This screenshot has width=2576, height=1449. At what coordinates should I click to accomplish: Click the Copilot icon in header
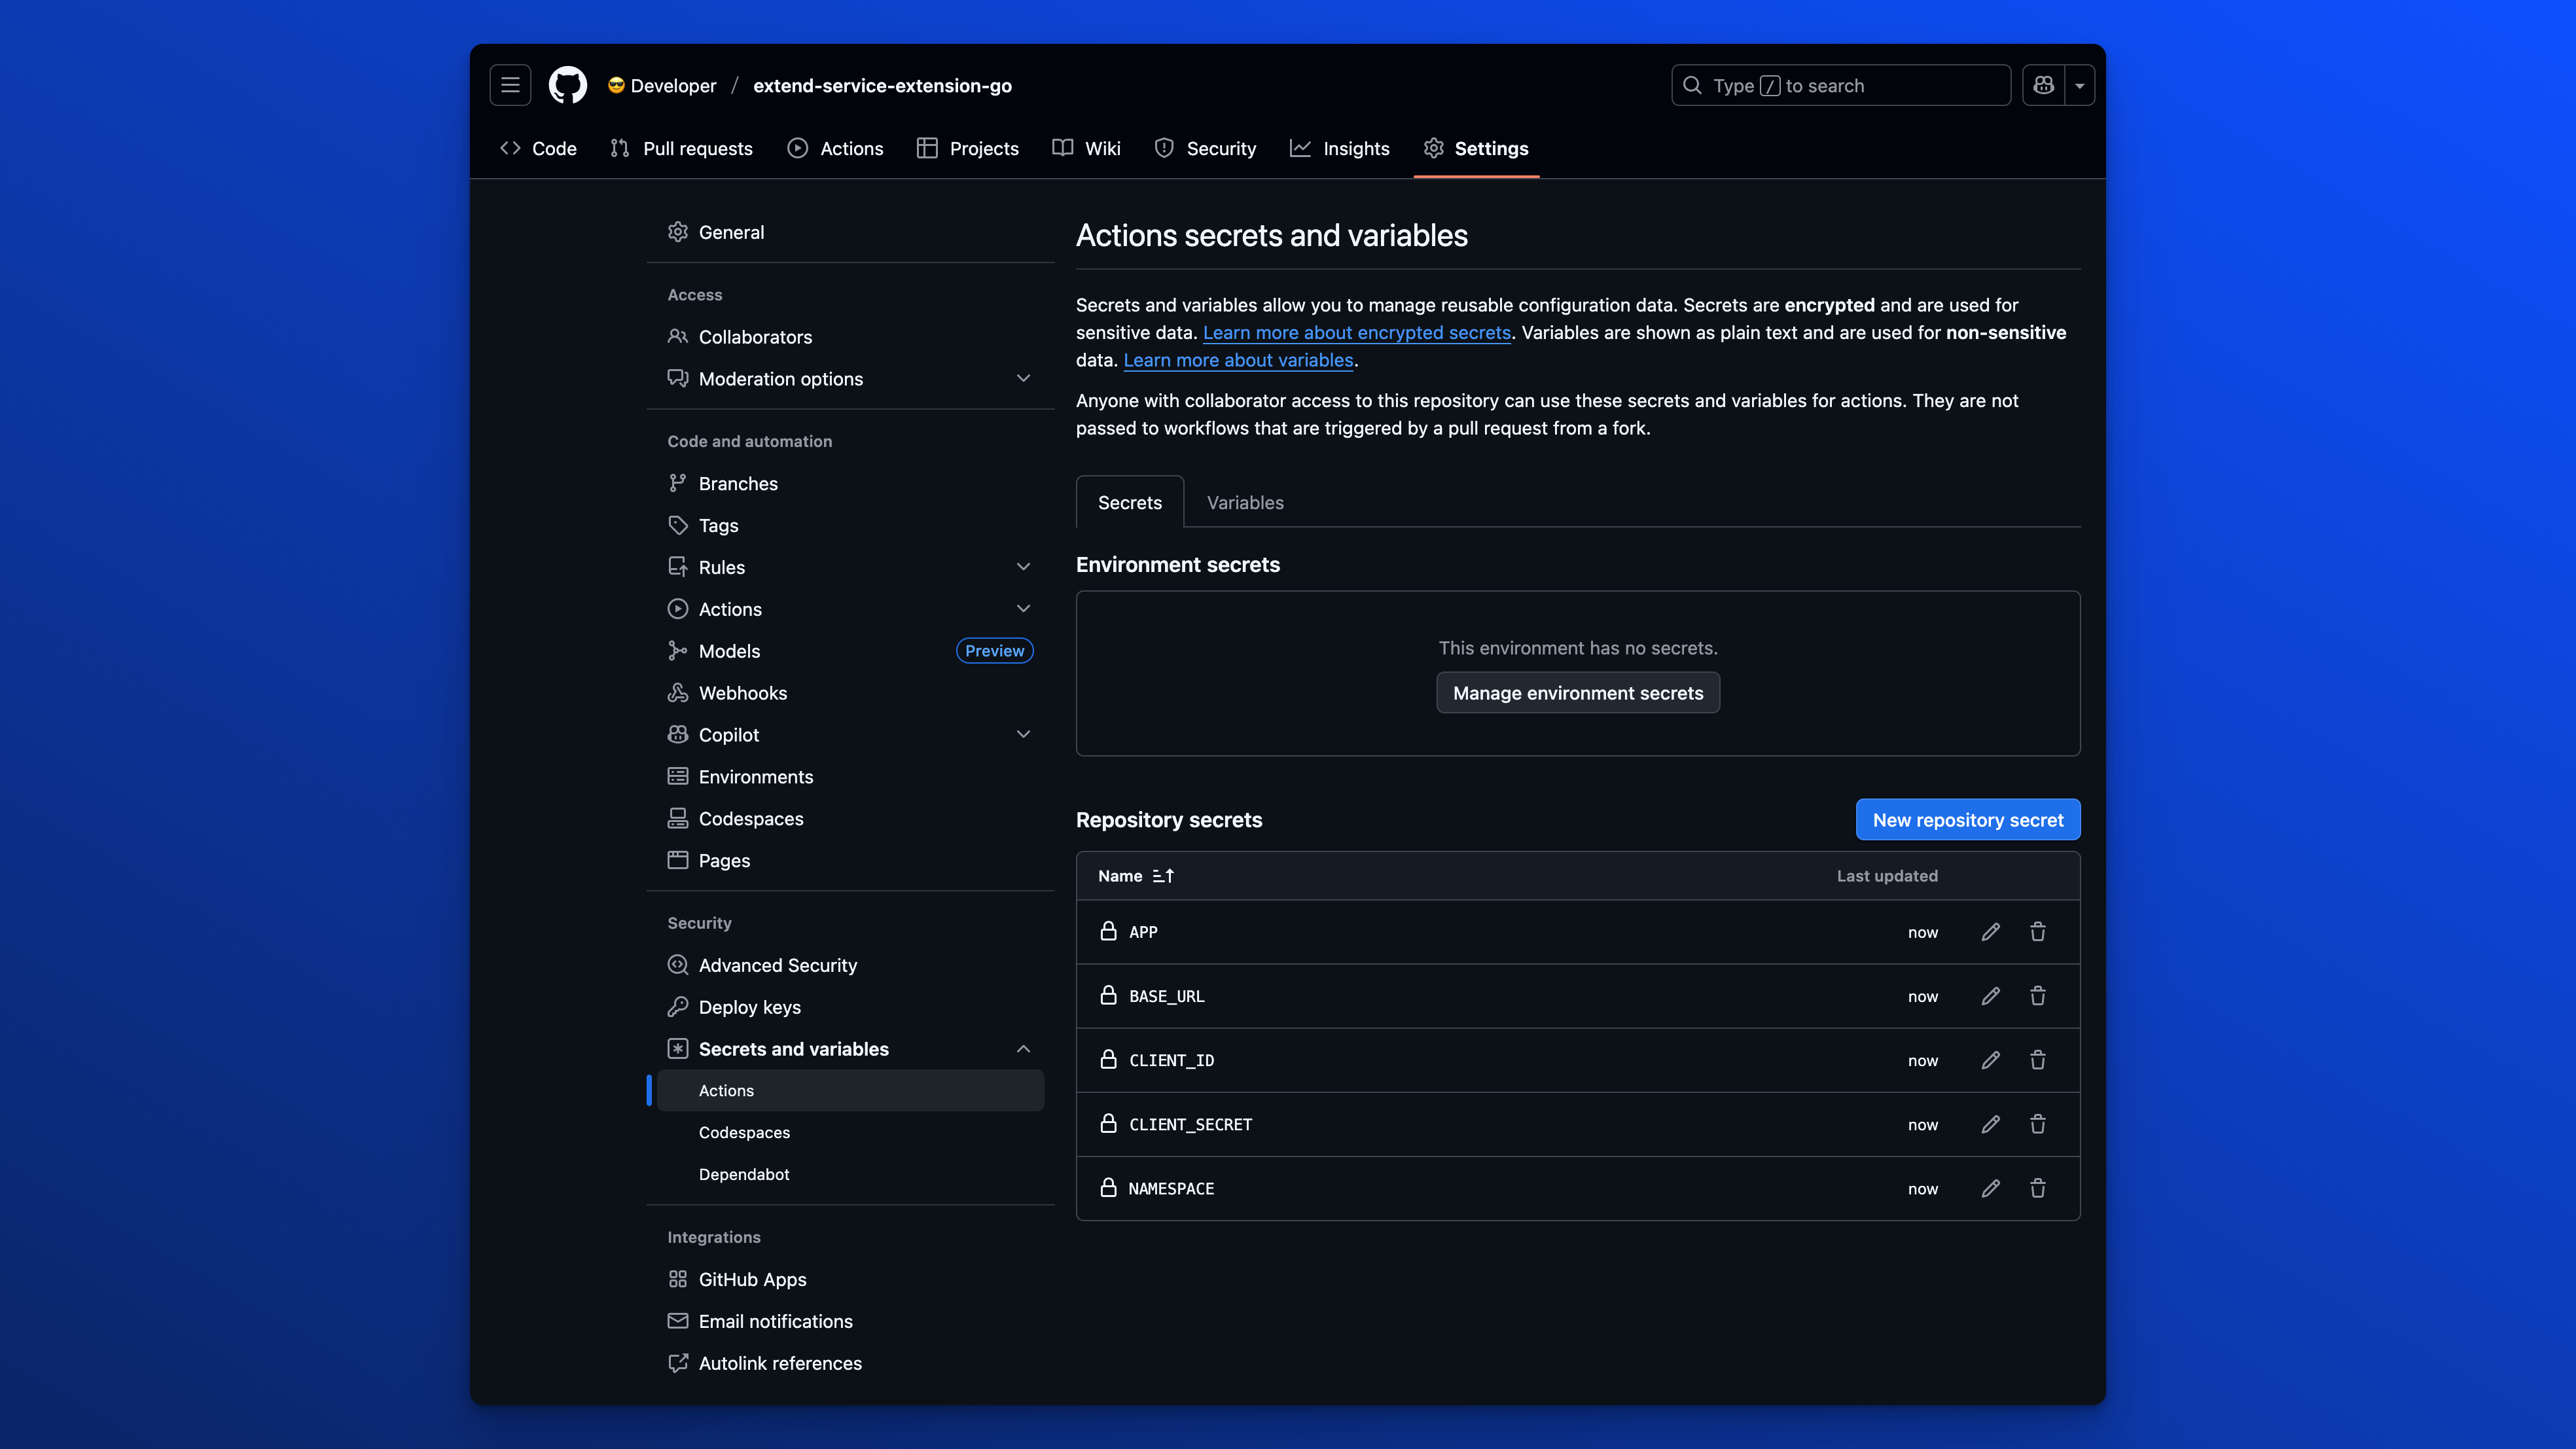click(x=2043, y=85)
